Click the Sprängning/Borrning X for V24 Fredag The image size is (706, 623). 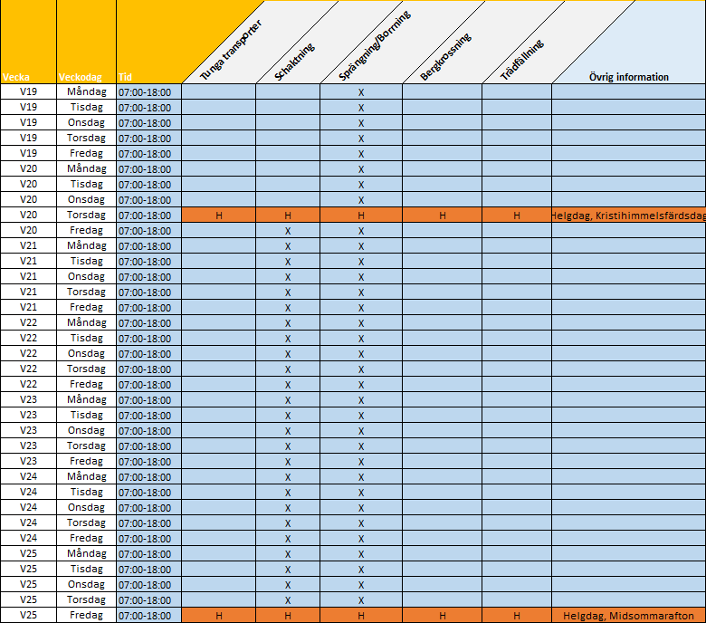[x=361, y=538]
